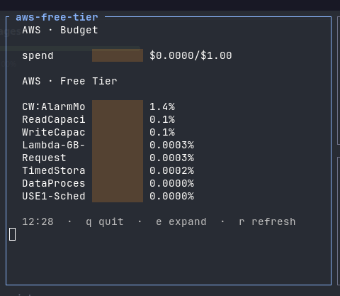The height and width of the screenshot is (296, 340).
Task: Select the AWS · Free Tier heading
Action: tap(69, 81)
